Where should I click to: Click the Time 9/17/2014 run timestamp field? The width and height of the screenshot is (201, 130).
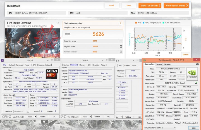coord(163,13)
